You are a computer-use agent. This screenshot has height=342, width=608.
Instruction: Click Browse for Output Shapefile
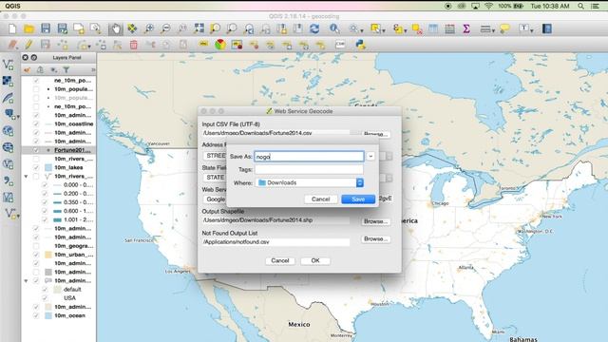[x=375, y=221]
